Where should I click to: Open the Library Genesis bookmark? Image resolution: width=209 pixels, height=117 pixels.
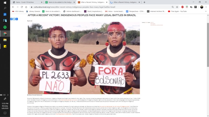tap(33, 11)
